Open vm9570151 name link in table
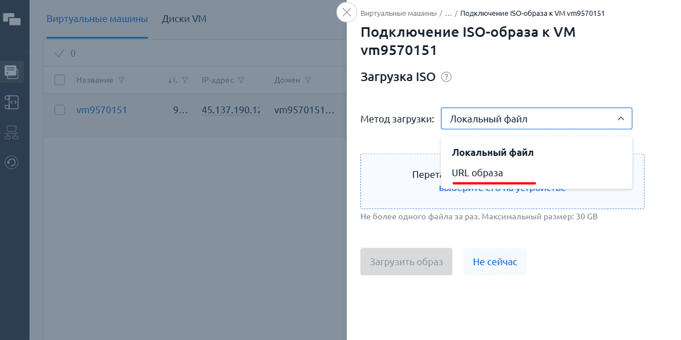681x340 pixels. [102, 110]
